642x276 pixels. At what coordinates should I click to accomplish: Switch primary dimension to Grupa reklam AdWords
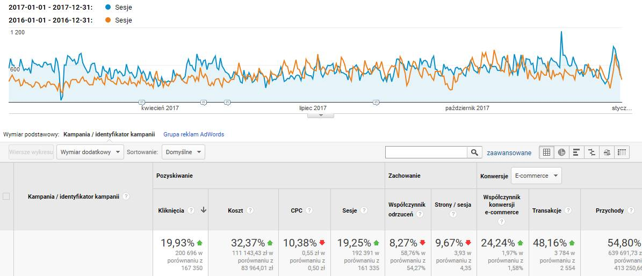pos(193,134)
